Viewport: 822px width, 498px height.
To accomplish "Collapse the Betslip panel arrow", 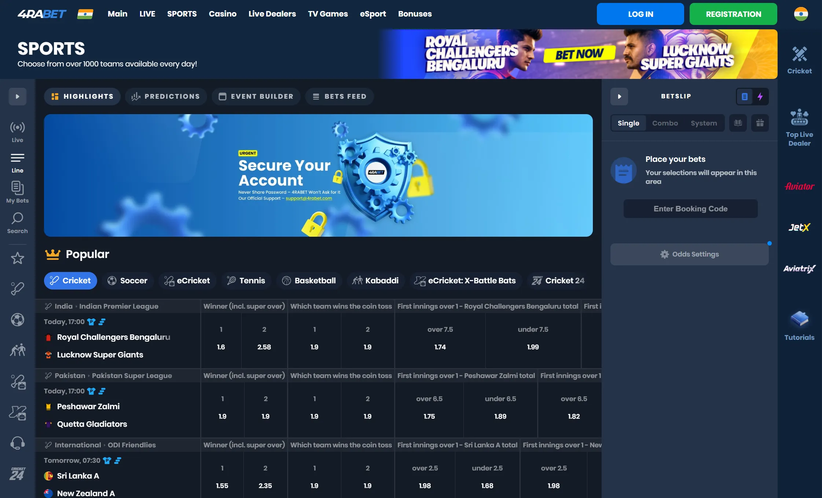I will 619,97.
